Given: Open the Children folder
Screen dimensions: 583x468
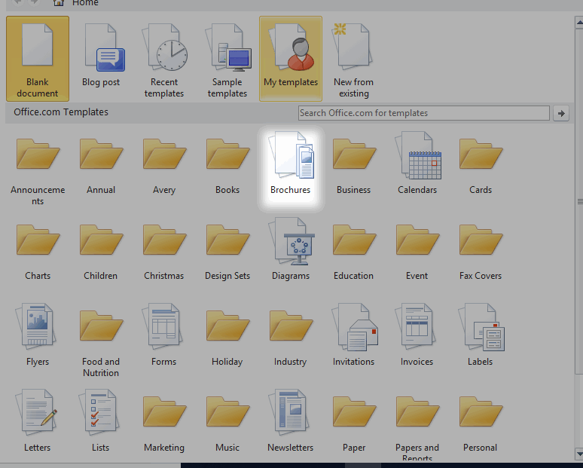Looking at the screenshot, I should [101, 251].
